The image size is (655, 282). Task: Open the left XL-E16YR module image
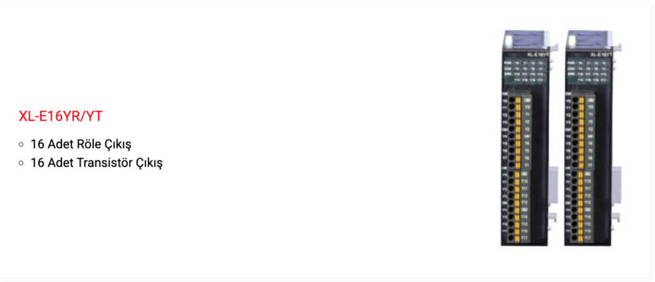pos(527,138)
